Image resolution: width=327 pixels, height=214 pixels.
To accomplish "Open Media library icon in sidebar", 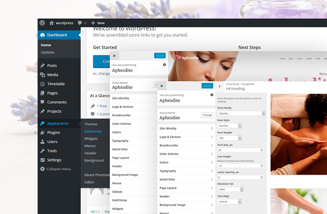I will pos(42,75).
